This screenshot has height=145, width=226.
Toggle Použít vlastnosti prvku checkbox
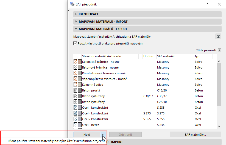pyautogui.click(x=75, y=43)
